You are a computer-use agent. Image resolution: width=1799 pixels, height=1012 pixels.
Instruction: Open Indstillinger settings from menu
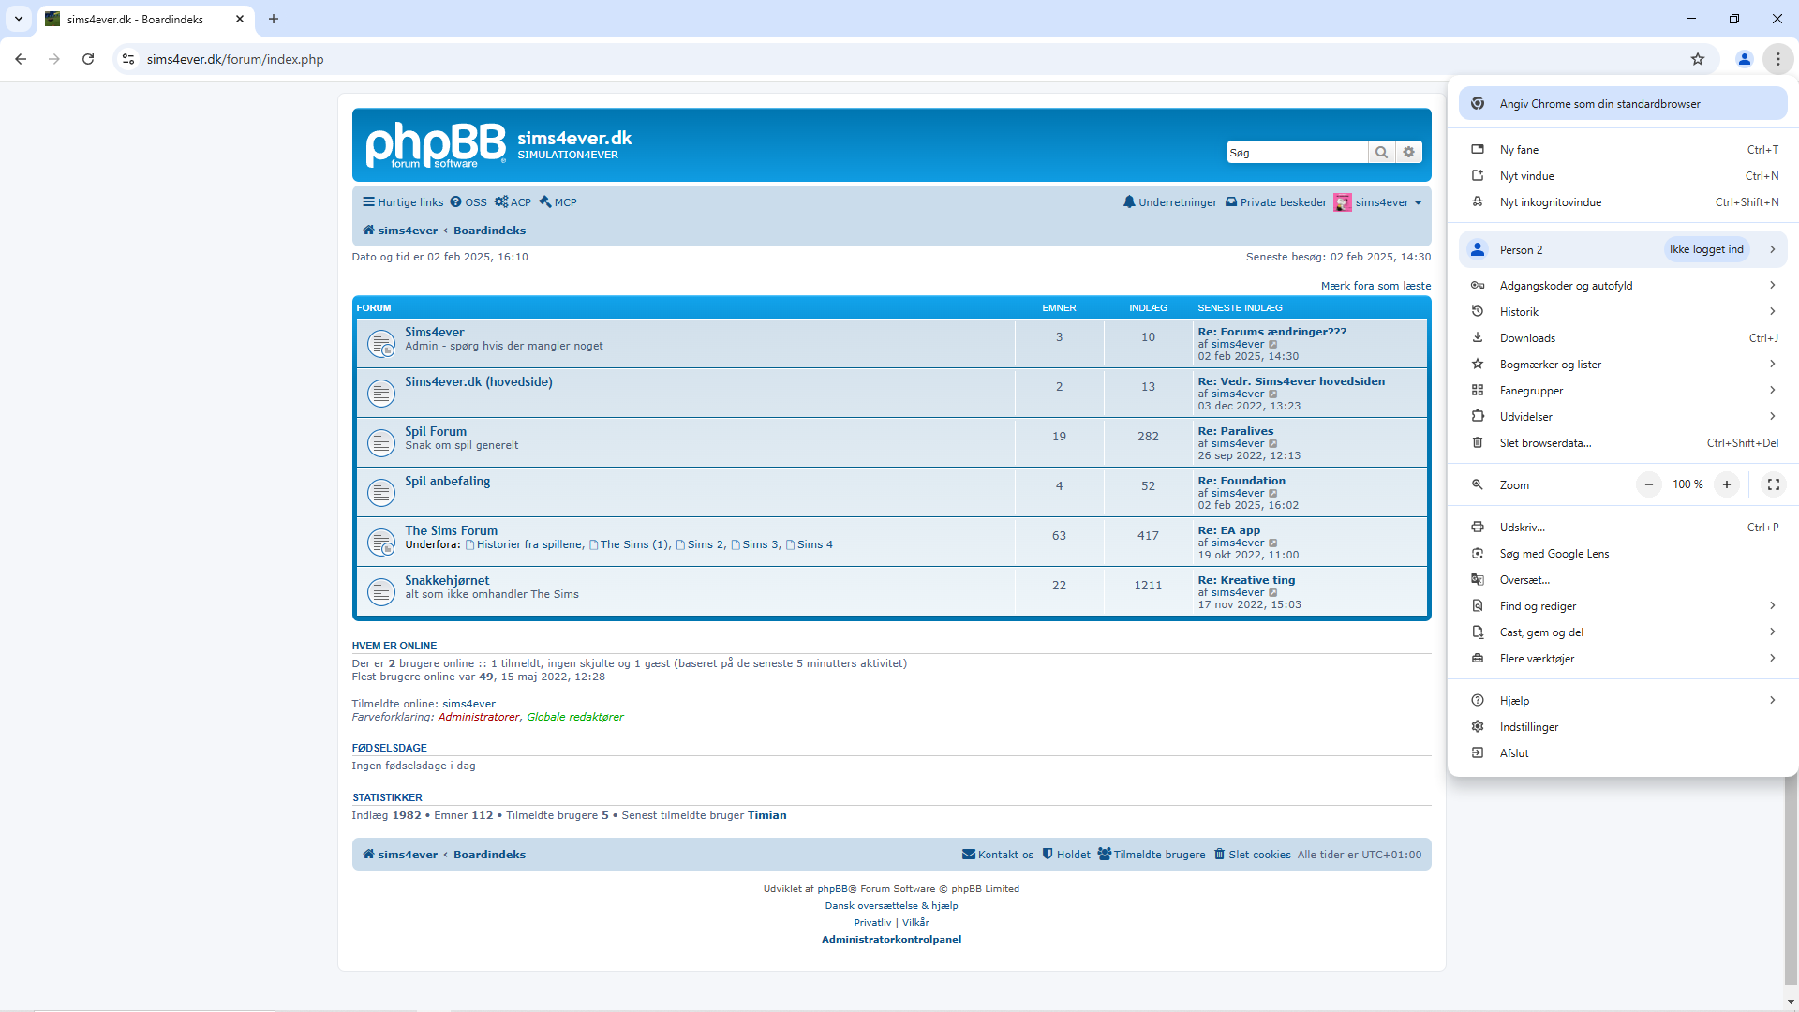[1623, 727]
